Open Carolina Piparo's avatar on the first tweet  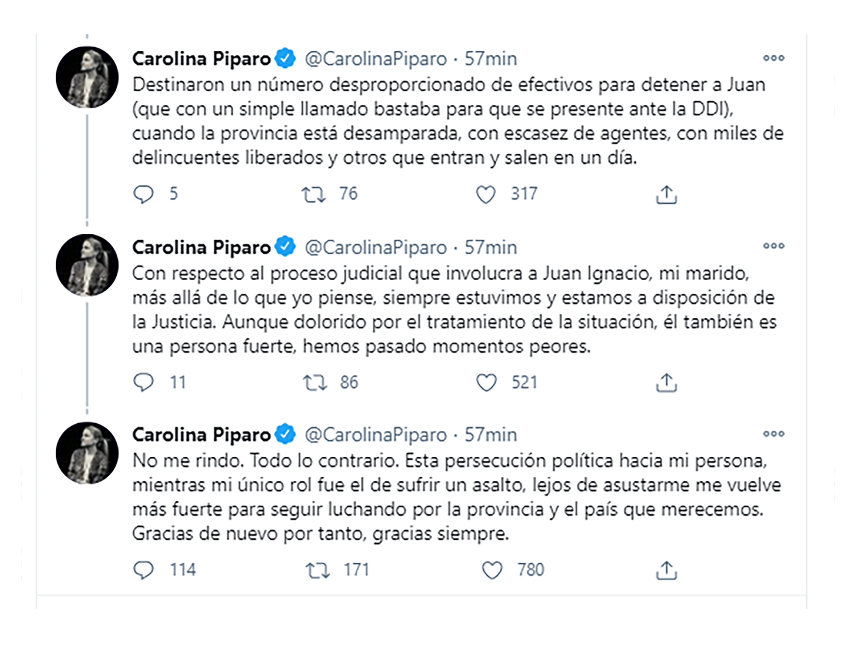pyautogui.click(x=87, y=77)
